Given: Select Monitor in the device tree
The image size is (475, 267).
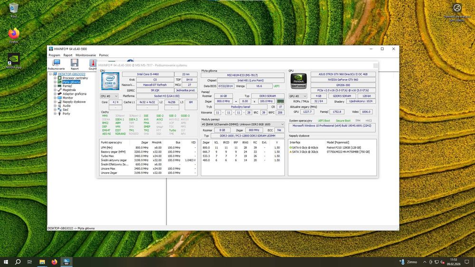Looking at the screenshot, I should click(67, 98).
